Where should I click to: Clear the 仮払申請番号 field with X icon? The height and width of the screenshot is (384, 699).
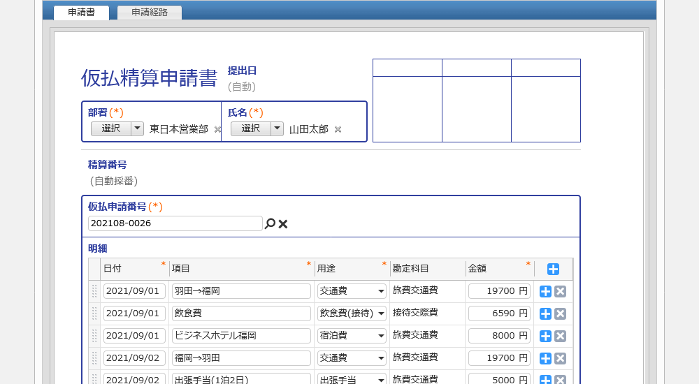pyautogui.click(x=283, y=224)
